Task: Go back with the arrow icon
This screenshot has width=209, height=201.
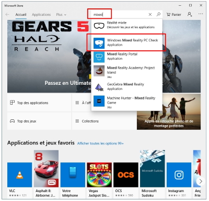Action: [x=7, y=15]
